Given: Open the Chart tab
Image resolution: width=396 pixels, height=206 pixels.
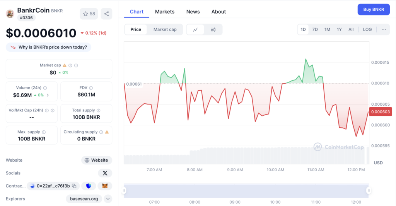Looking at the screenshot, I should pos(137,12).
